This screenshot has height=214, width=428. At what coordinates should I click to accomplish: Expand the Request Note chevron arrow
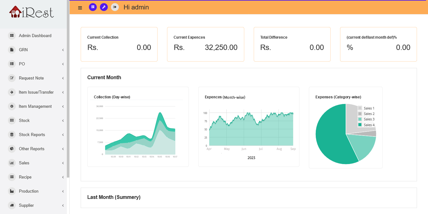pyautogui.click(x=63, y=78)
